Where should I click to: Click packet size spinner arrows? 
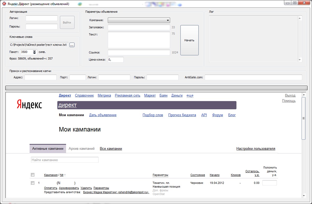(x=34, y=52)
